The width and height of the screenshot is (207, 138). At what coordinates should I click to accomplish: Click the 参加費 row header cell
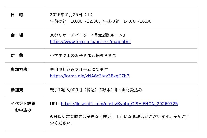tap(25, 90)
